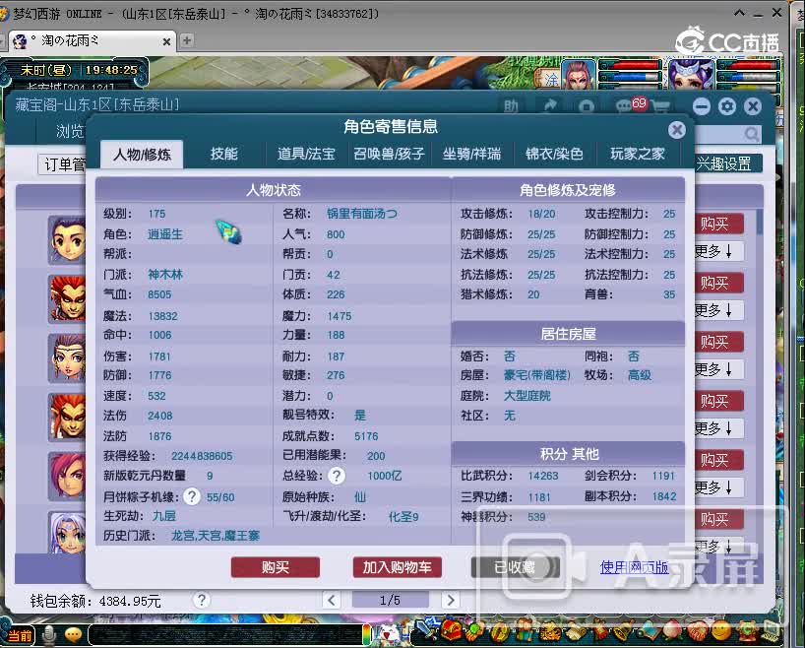
Task: Select the avatar with purple headpiece girl
Action: [x=67, y=358]
